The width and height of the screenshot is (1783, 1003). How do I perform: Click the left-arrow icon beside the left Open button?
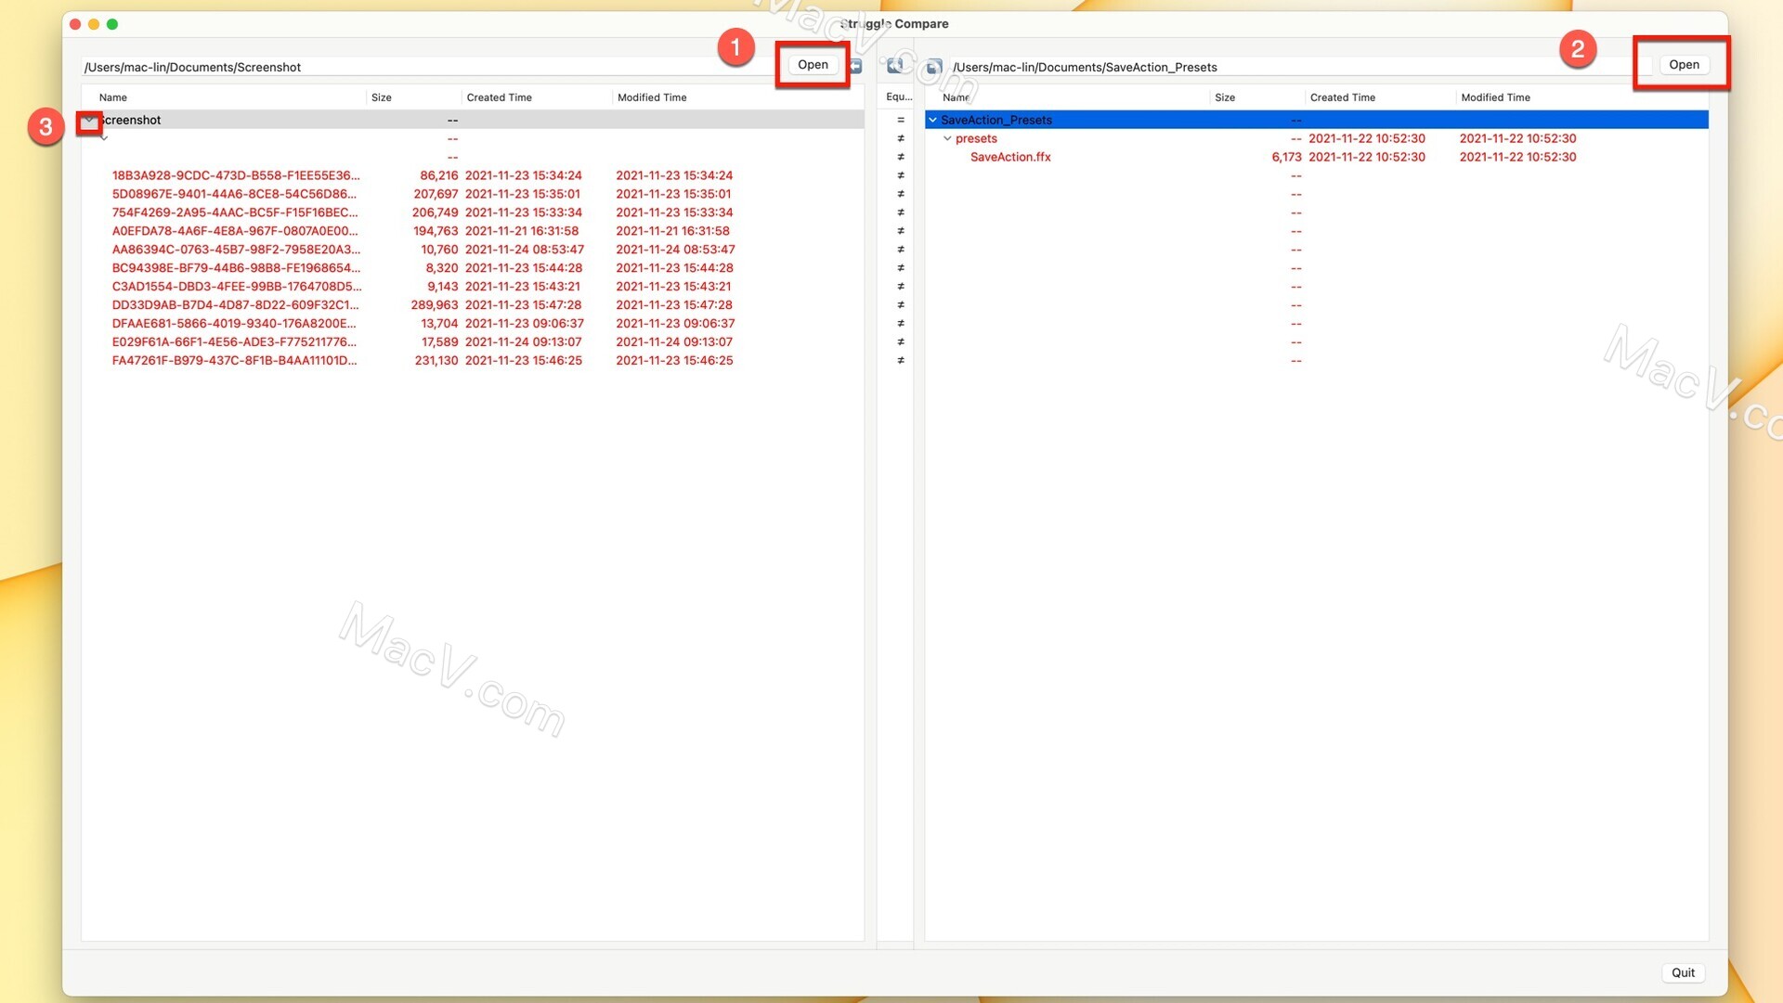point(856,67)
